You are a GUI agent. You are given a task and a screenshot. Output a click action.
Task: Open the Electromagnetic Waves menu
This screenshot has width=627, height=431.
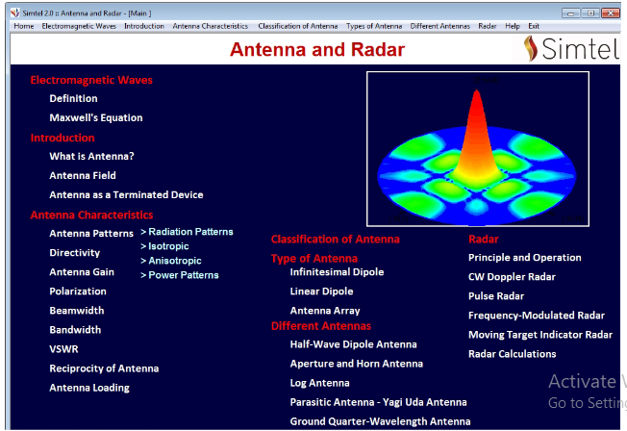(x=79, y=26)
